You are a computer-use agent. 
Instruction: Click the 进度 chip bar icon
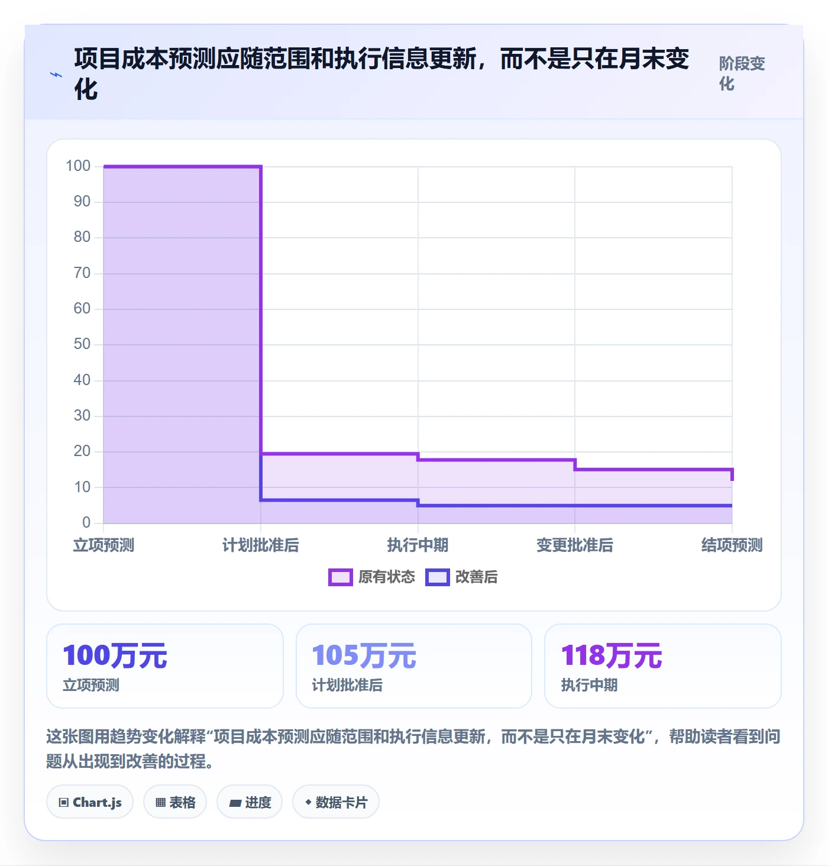click(x=235, y=803)
